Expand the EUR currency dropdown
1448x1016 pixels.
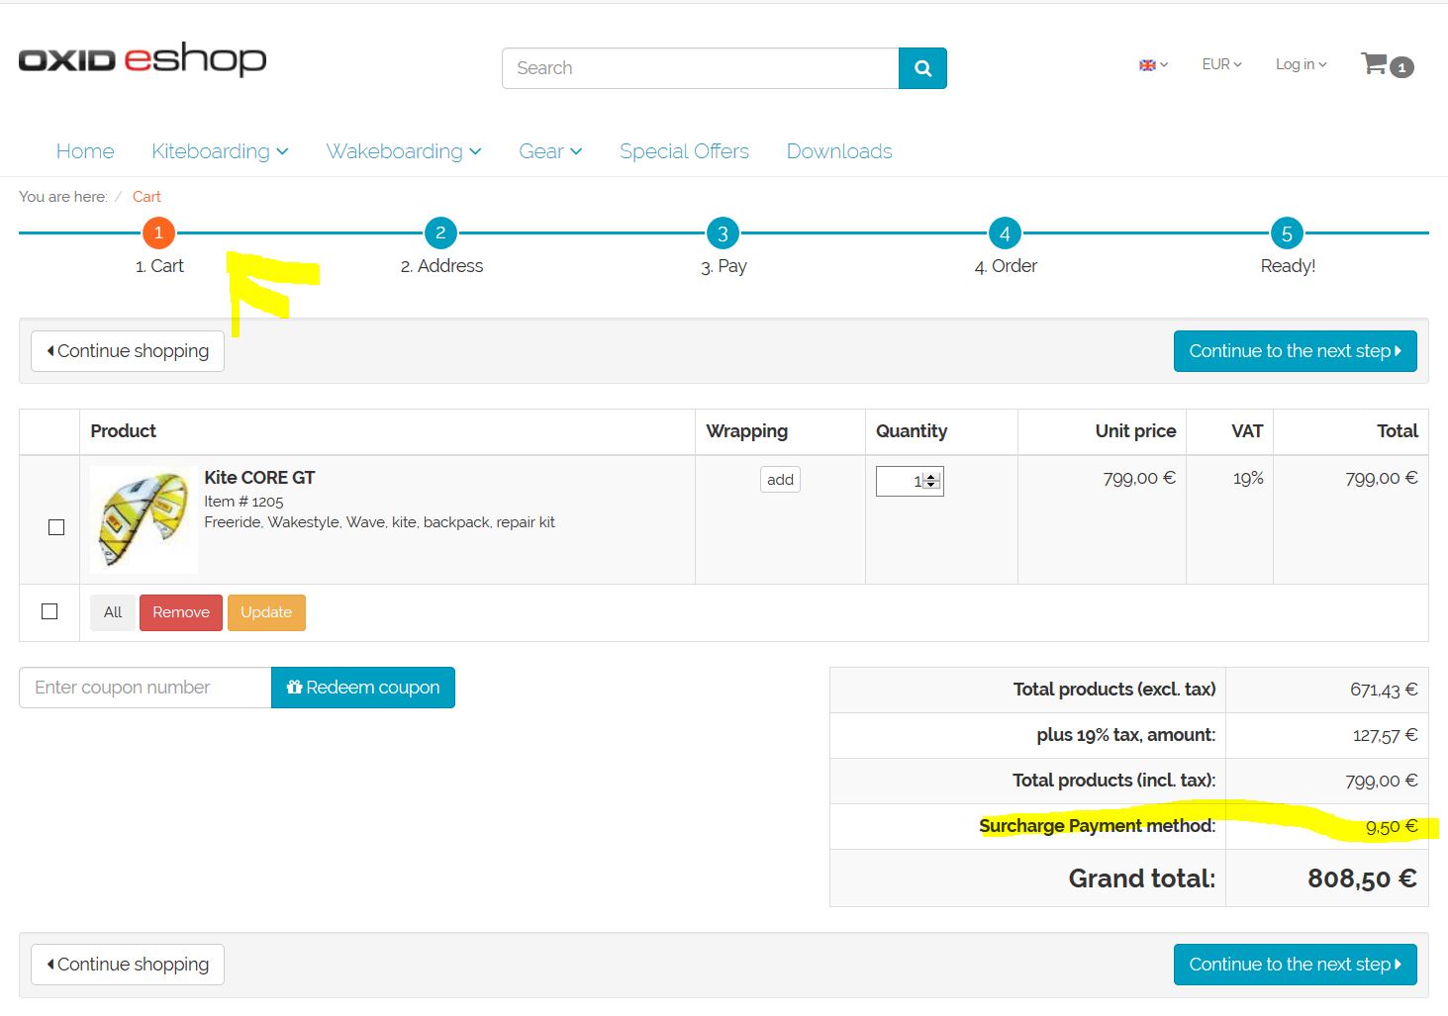coord(1221,64)
